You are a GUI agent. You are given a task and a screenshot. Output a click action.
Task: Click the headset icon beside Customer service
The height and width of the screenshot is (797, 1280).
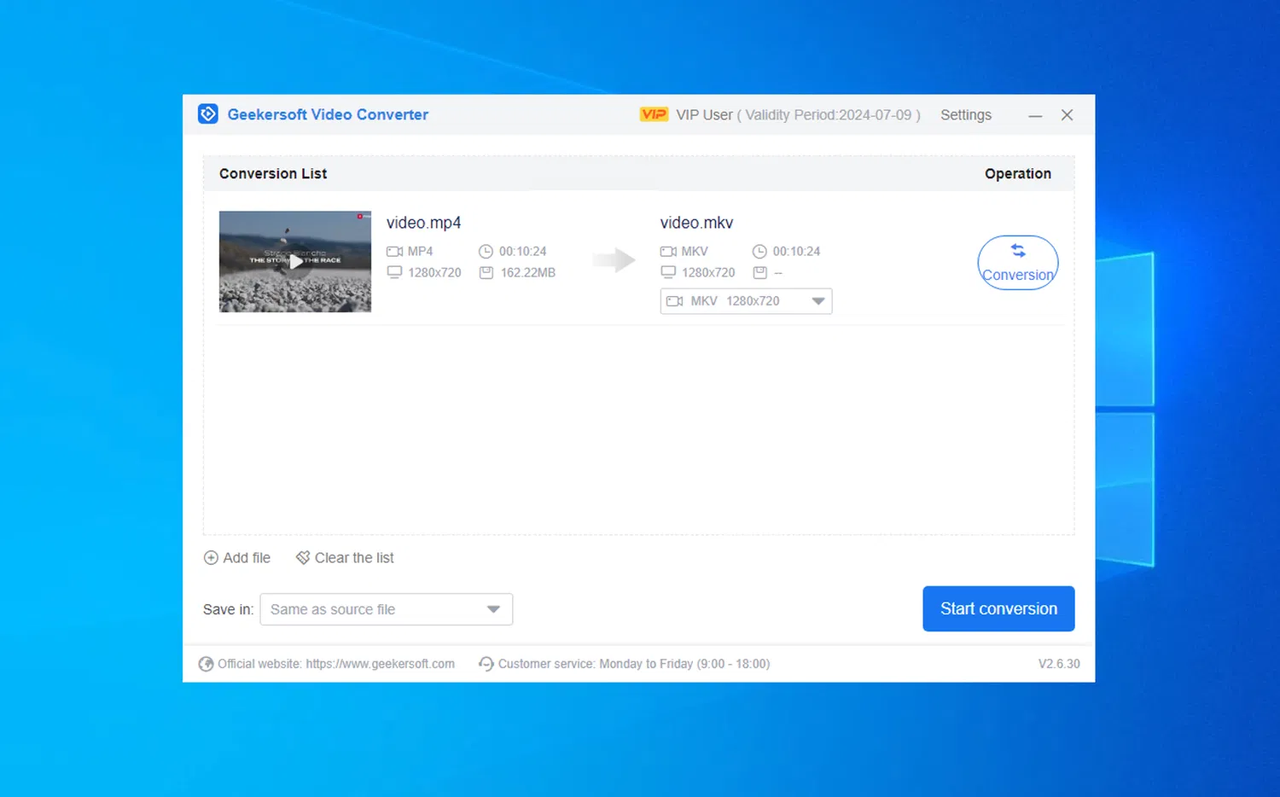[x=486, y=664]
